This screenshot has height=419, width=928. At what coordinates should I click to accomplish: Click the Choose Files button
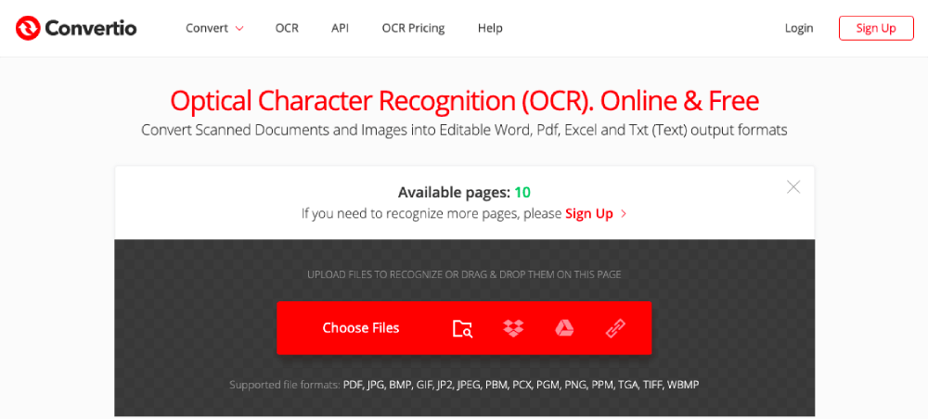click(361, 328)
